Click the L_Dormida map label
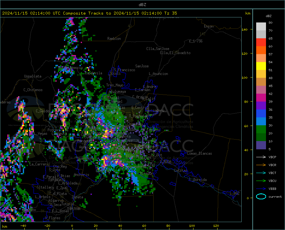The image size is (285, 230). [x=198, y=180]
